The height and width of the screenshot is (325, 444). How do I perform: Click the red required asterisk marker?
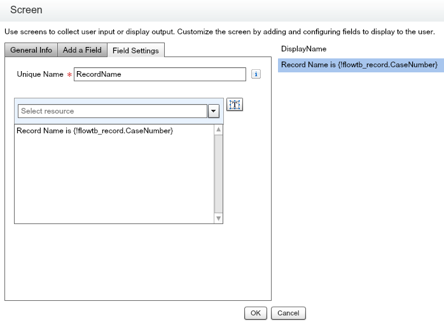(x=69, y=75)
